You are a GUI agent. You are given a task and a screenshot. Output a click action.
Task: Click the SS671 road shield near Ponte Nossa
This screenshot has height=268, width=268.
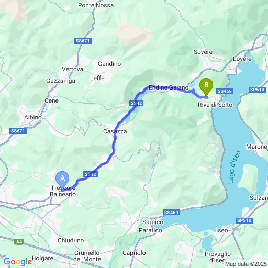pyautogui.click(x=83, y=41)
